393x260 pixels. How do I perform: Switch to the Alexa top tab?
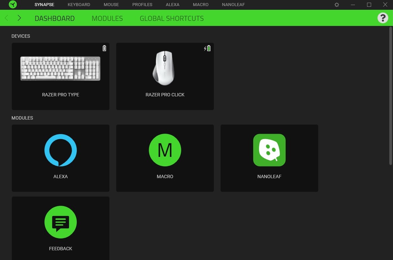[172, 4]
